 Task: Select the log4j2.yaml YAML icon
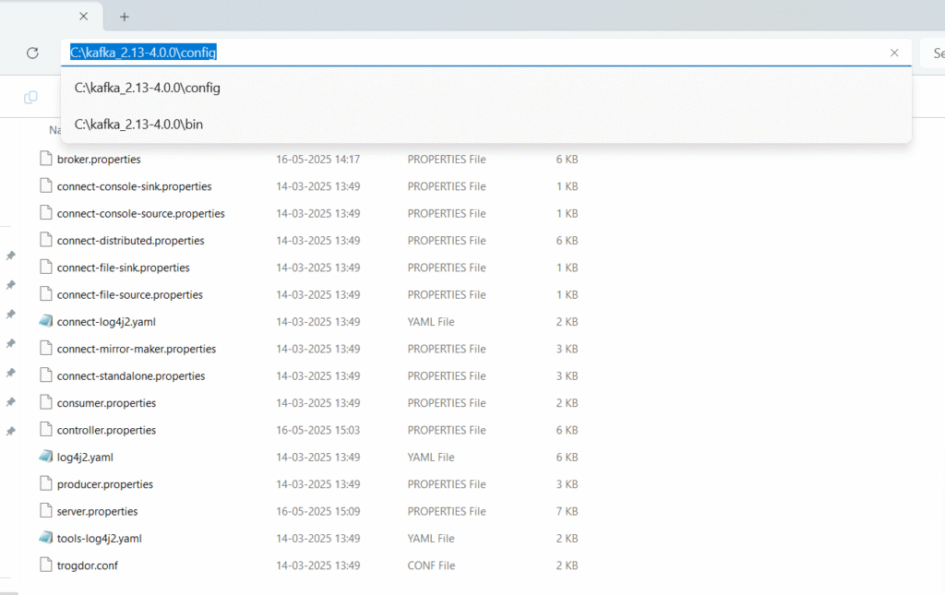pos(46,457)
